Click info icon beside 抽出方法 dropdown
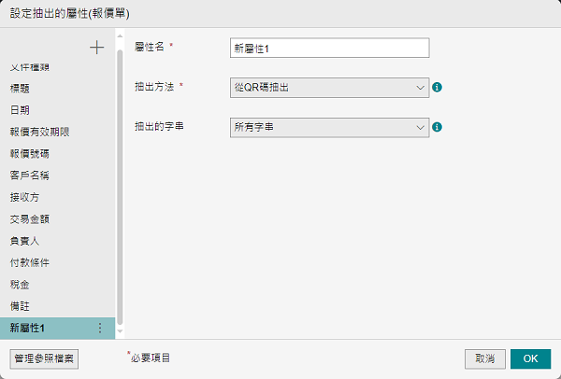 pos(437,88)
